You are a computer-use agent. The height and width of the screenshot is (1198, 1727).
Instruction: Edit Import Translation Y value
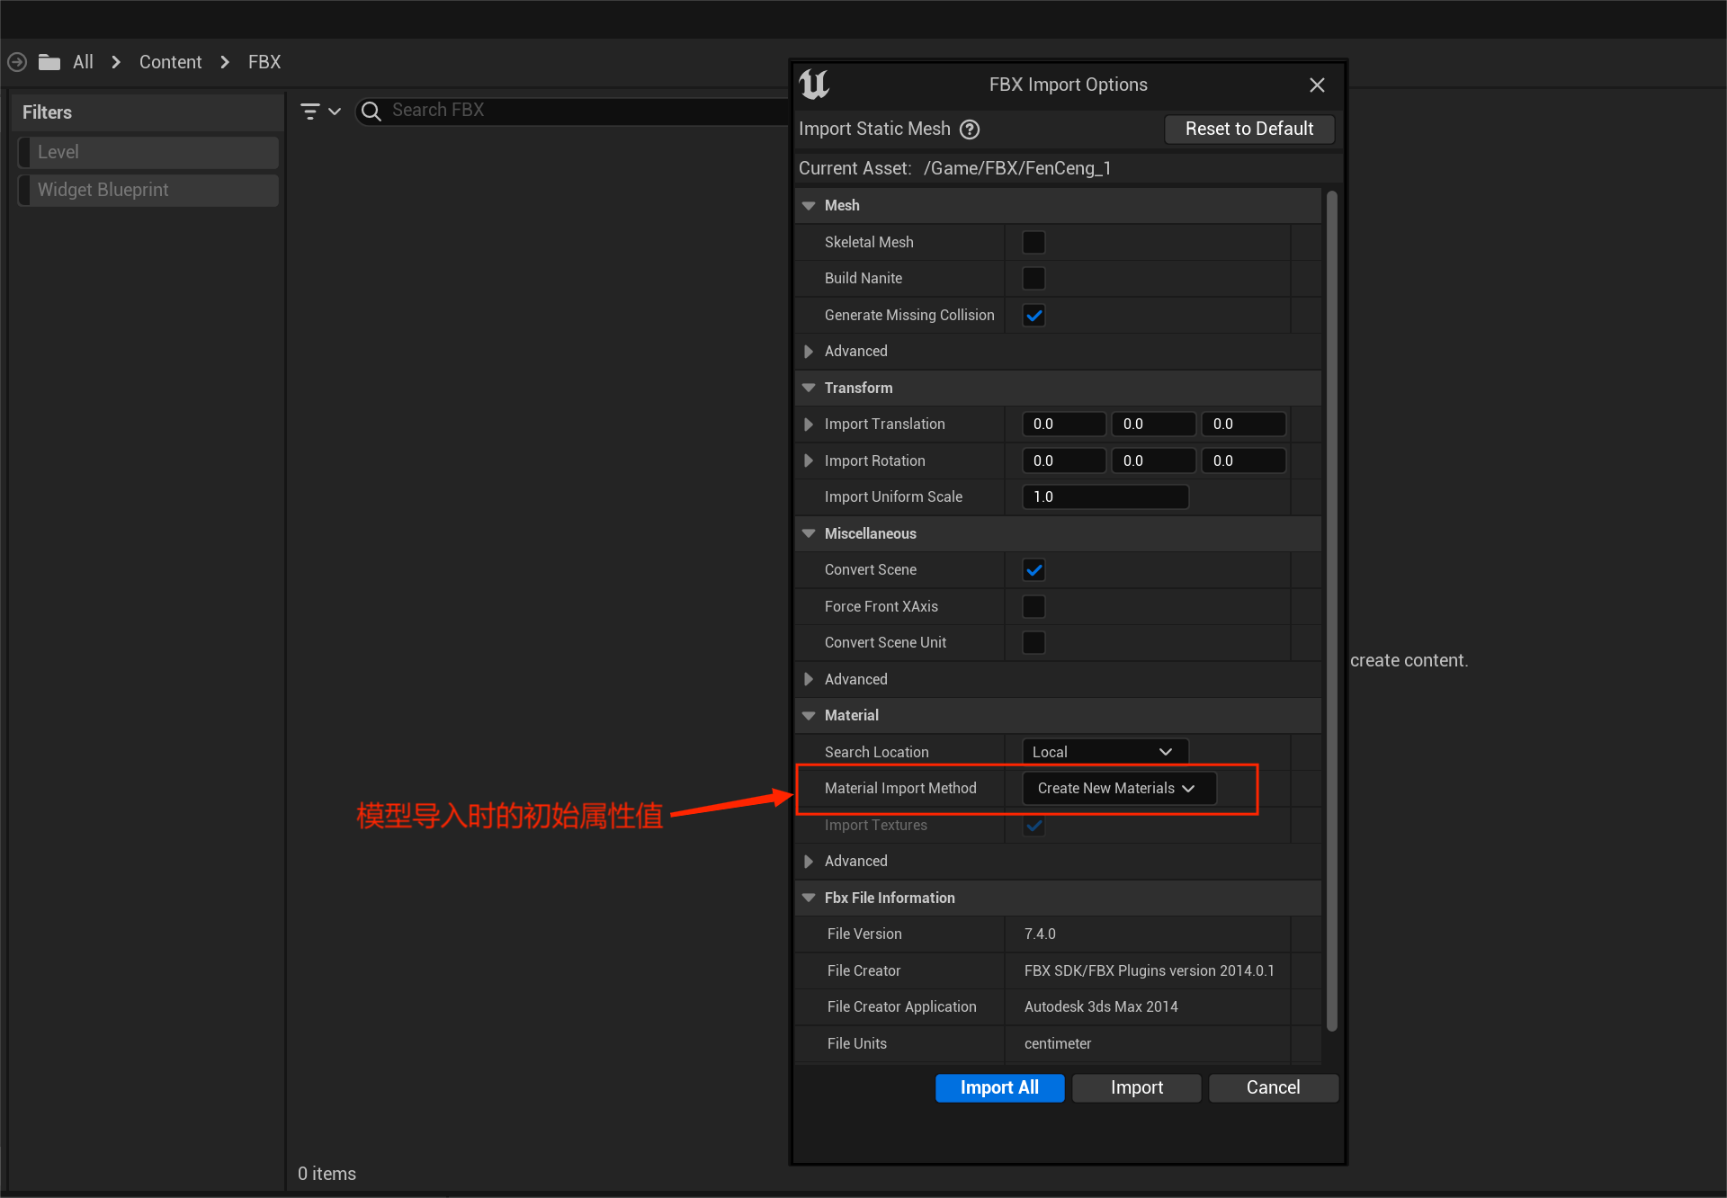1154,425
